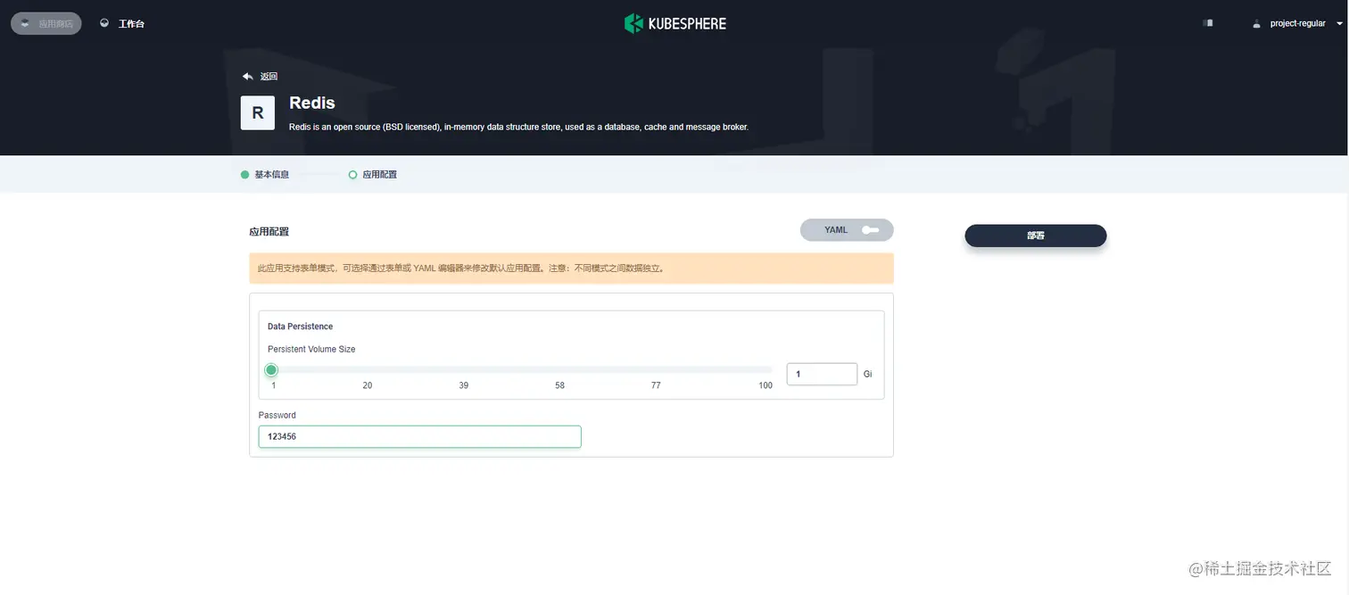Viewport: 1349px width, 595px height.
Task: Click the orange notice about form mode
Action: pos(571,268)
